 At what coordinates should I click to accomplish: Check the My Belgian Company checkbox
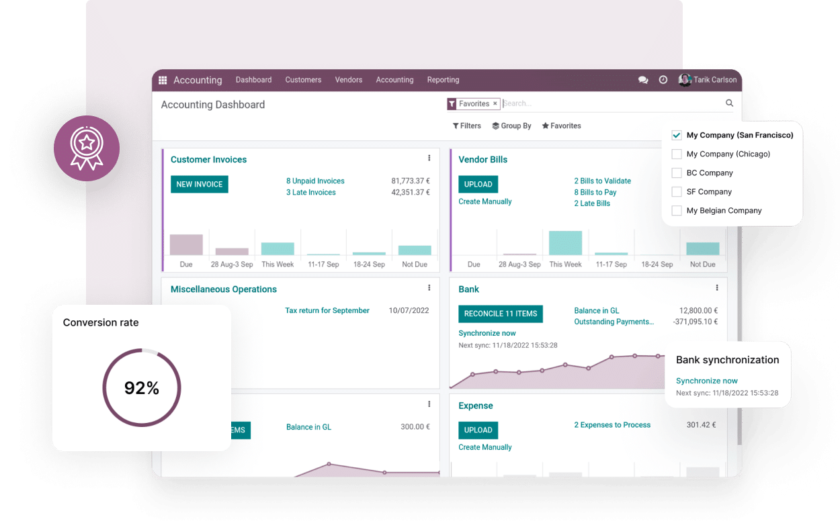click(676, 210)
